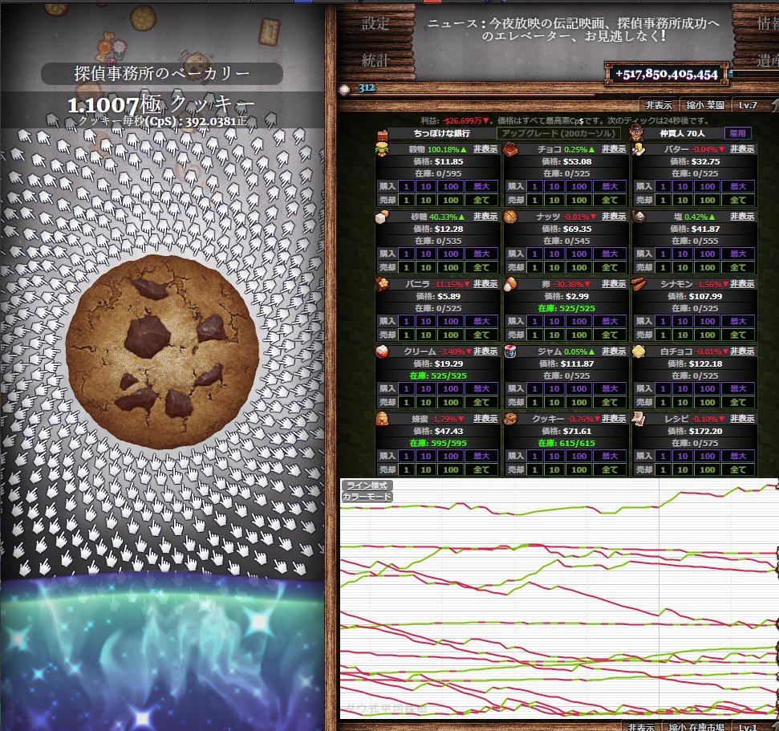Click the 穀物 grain goods icon
779x731 pixels.
pyautogui.click(x=382, y=149)
